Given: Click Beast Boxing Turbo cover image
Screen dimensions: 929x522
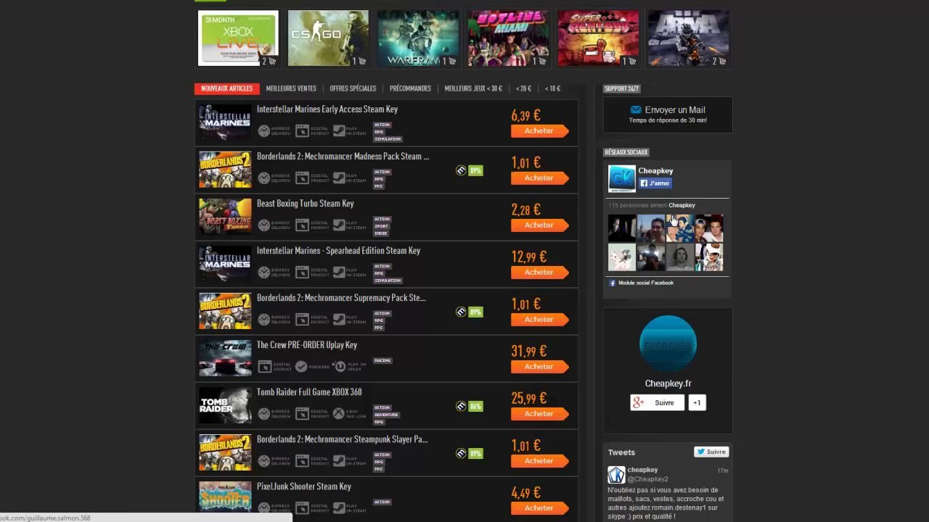Looking at the screenshot, I should pyautogui.click(x=225, y=217).
